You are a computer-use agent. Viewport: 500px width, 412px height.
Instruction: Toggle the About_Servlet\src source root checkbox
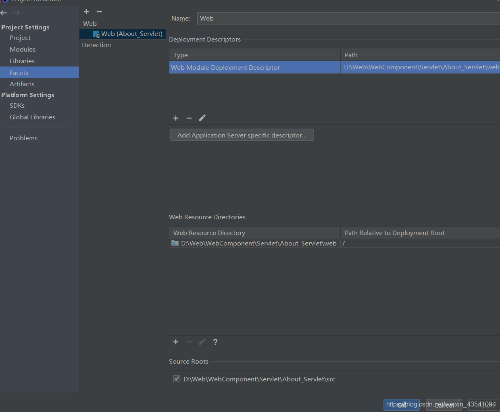point(177,379)
